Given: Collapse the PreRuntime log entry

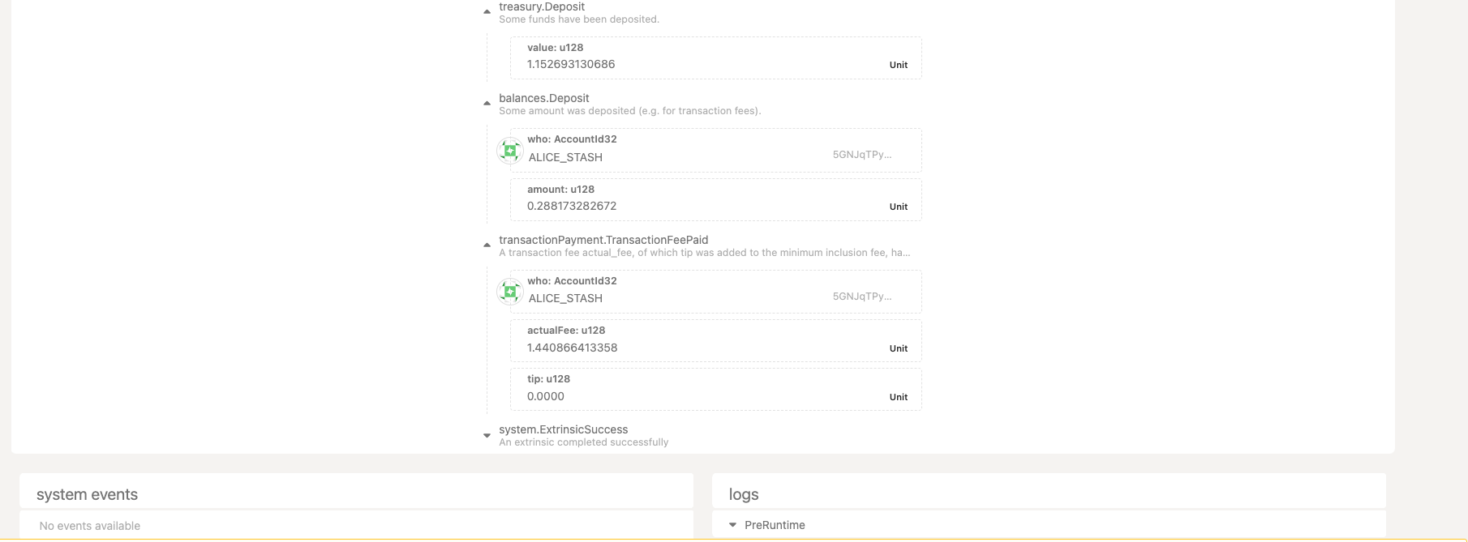Looking at the screenshot, I should pyautogui.click(x=734, y=525).
